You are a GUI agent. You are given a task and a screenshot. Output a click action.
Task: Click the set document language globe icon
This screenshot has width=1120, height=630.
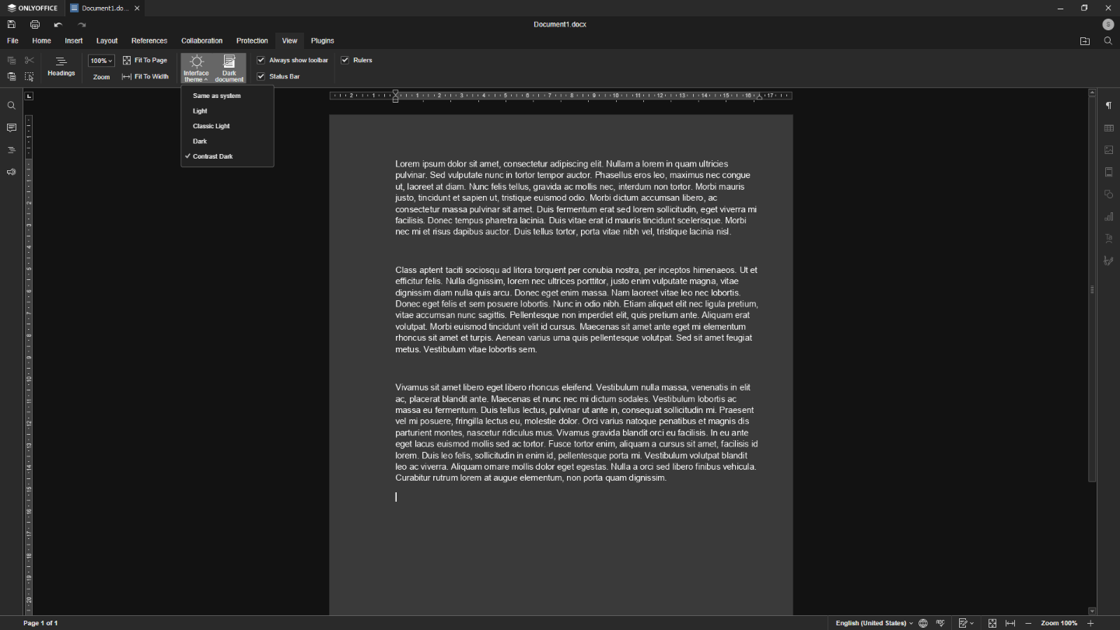coord(922,623)
